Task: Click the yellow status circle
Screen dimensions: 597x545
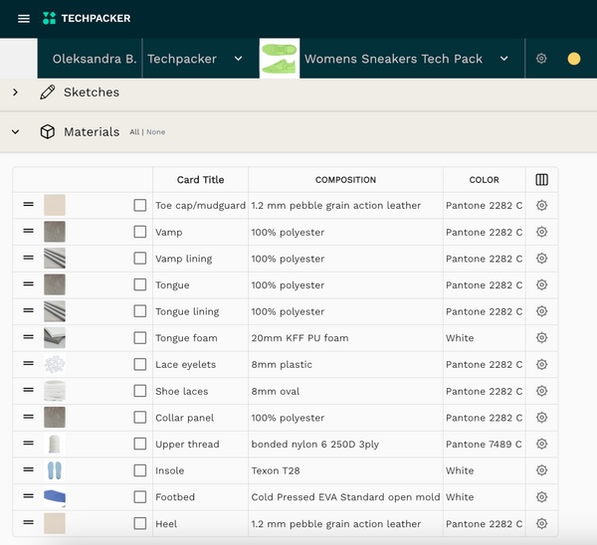Action: coord(574,59)
